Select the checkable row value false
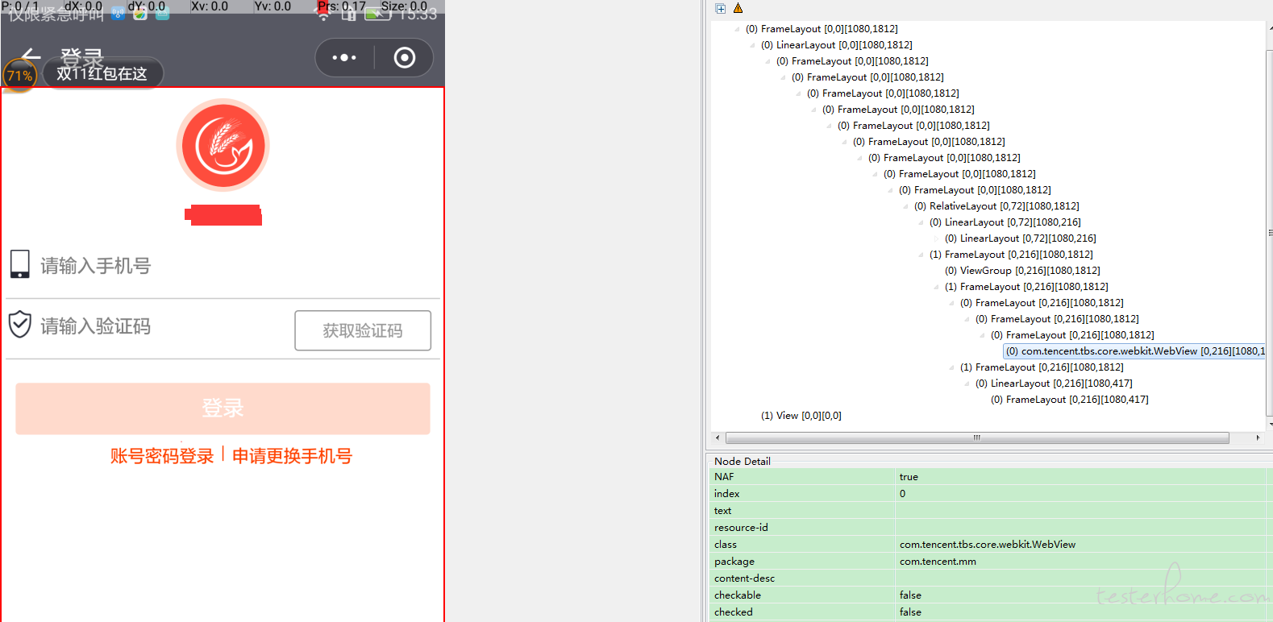 pos(910,595)
